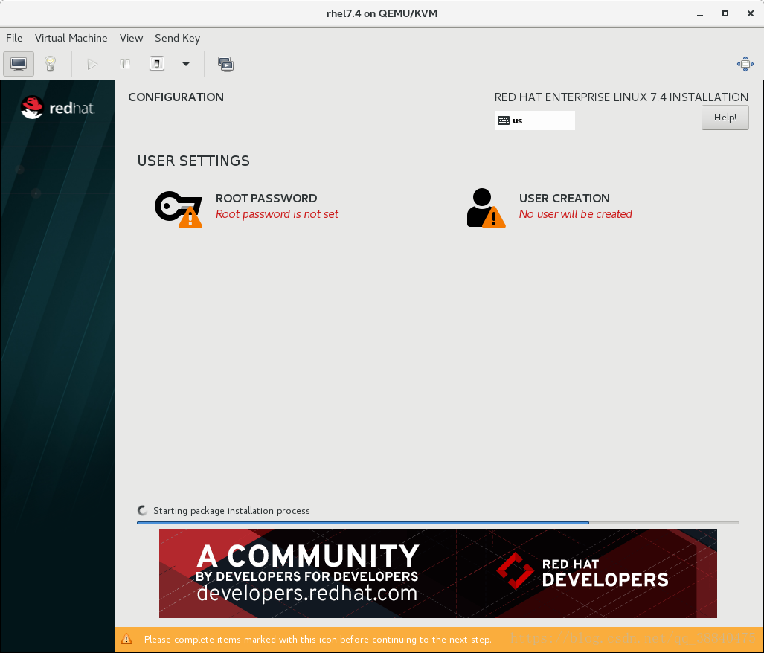The width and height of the screenshot is (764, 653).
Task: Click the Red Hat logo in sidebar
Action: click(x=57, y=107)
